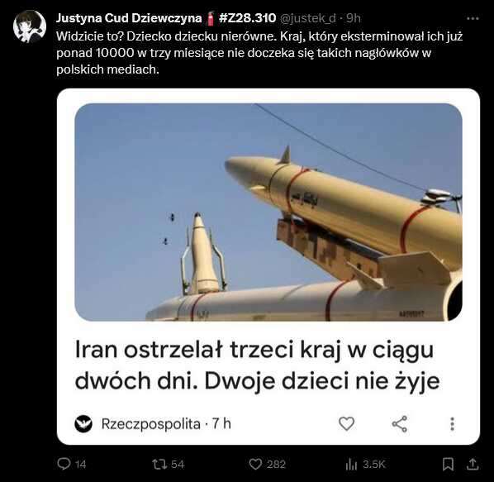Like the tweet with heart icon
Screen dimensions: 494x482
[x=255, y=464]
